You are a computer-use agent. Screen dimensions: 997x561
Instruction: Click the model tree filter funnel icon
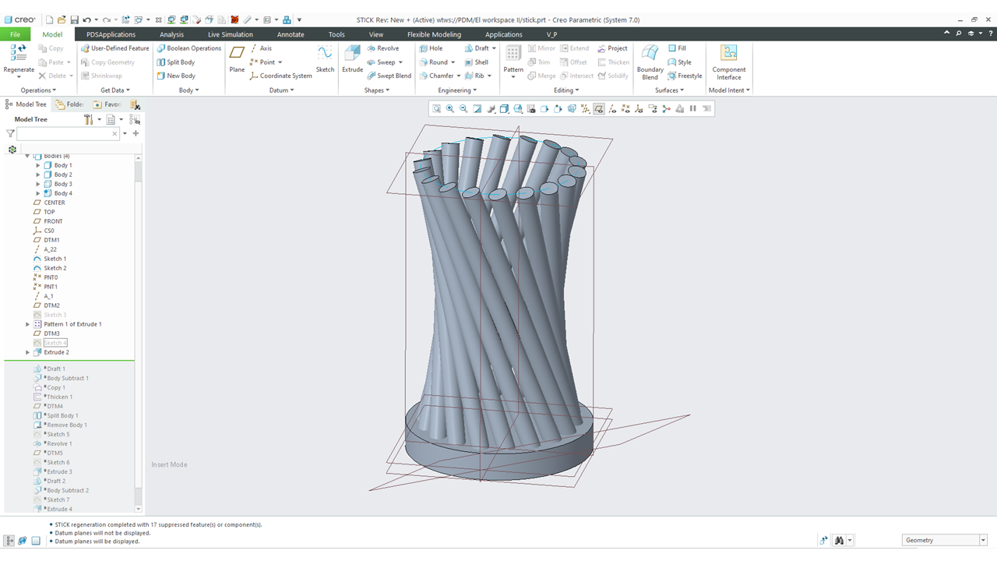(x=10, y=134)
